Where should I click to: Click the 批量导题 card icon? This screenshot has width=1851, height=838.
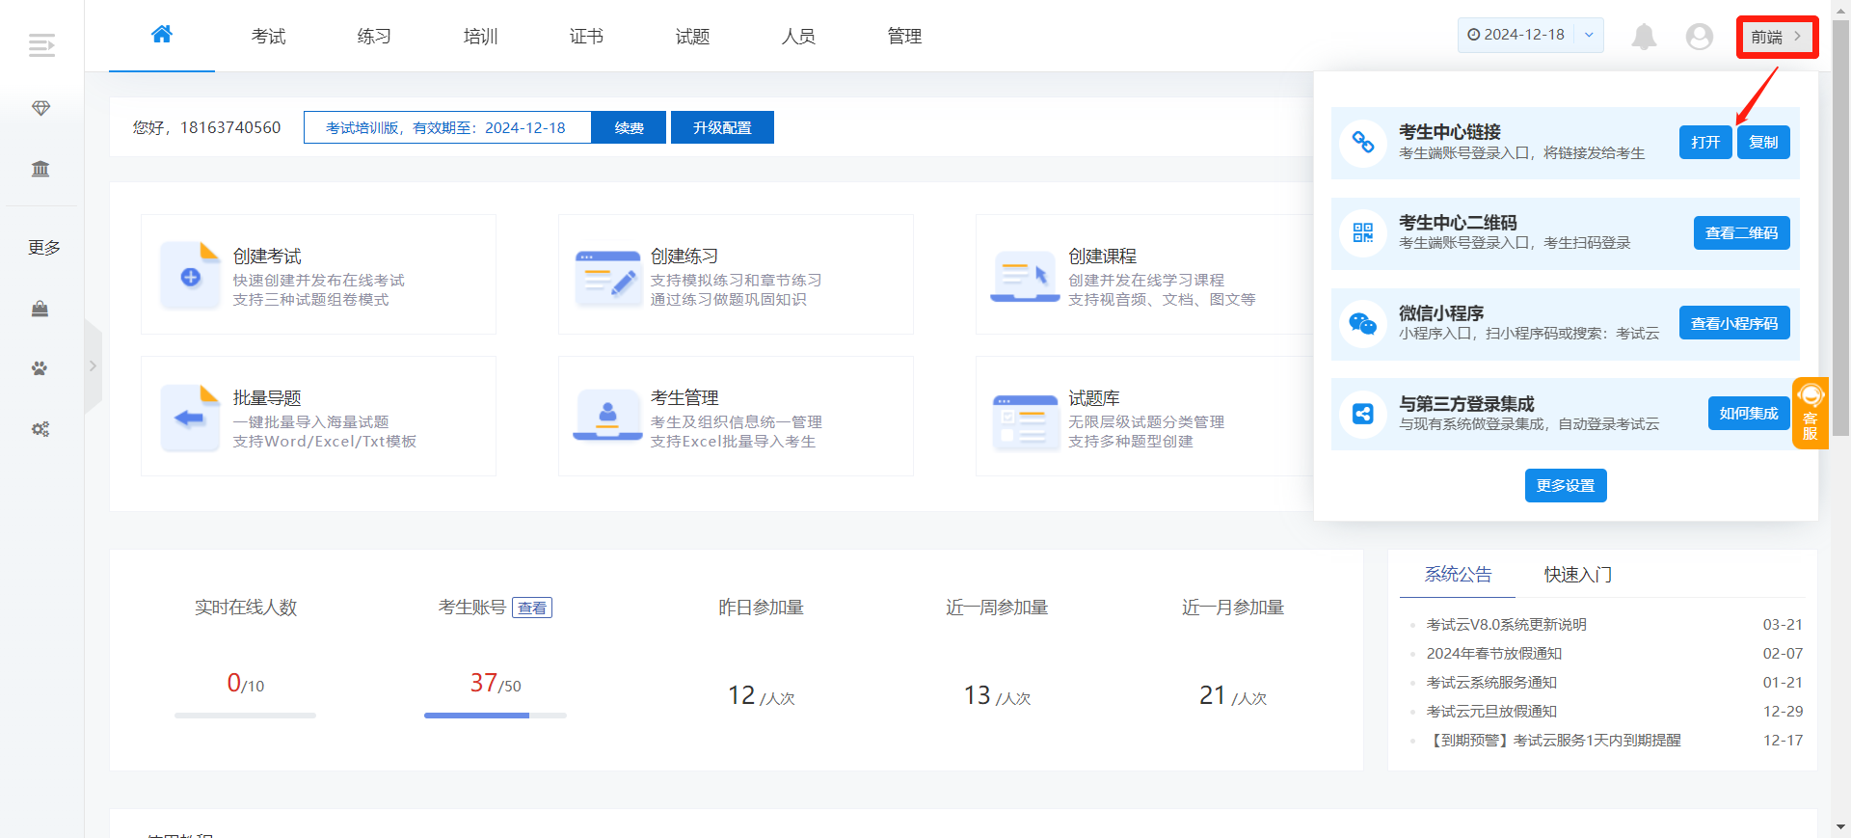click(190, 418)
